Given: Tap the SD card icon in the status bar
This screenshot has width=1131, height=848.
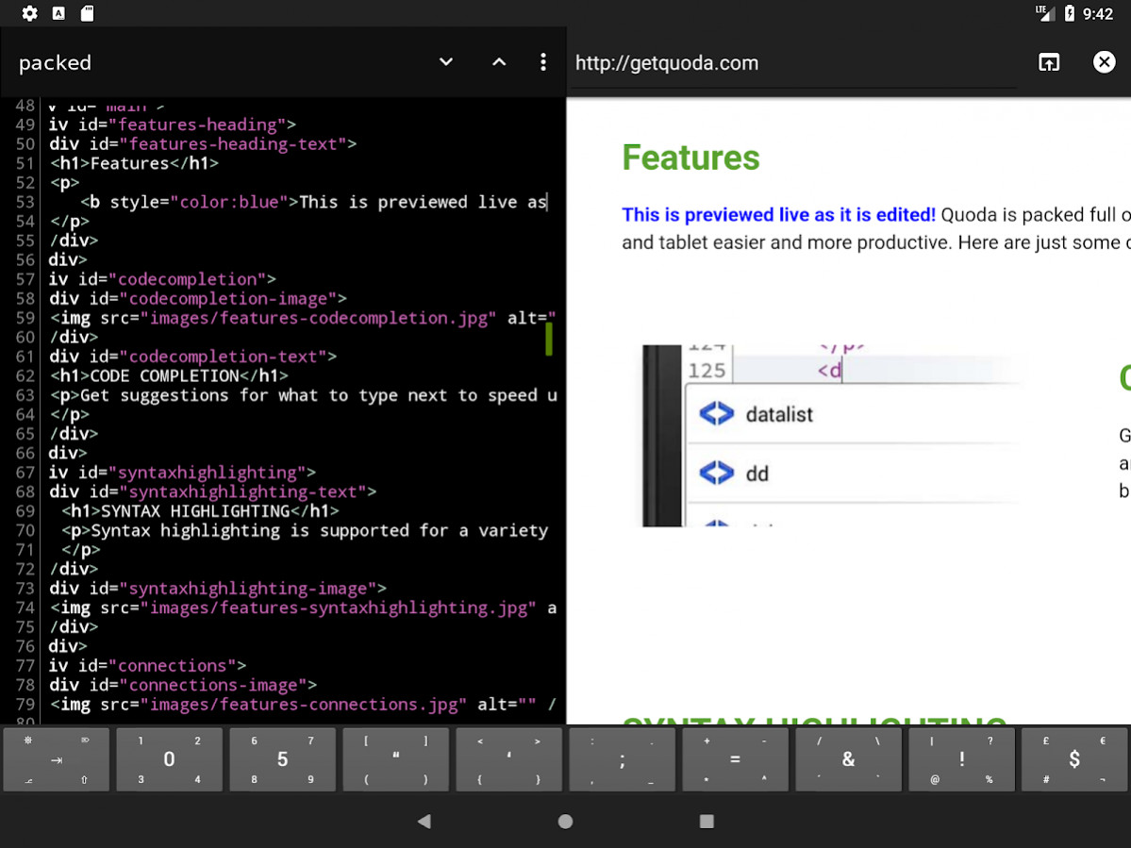Looking at the screenshot, I should [x=86, y=13].
